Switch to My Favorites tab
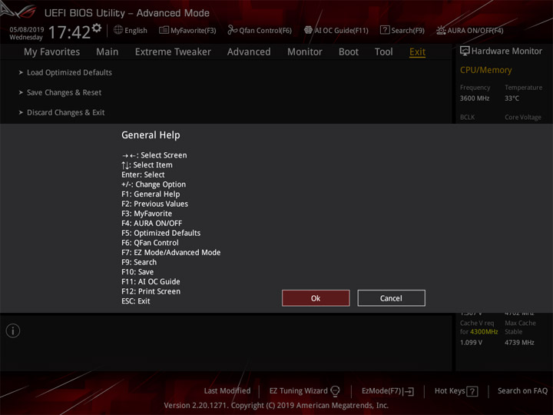553x415 pixels. [52, 52]
